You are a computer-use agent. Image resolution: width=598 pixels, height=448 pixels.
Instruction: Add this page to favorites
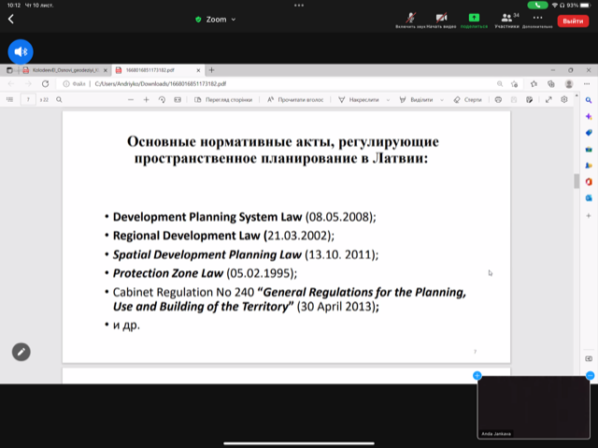tap(515, 84)
